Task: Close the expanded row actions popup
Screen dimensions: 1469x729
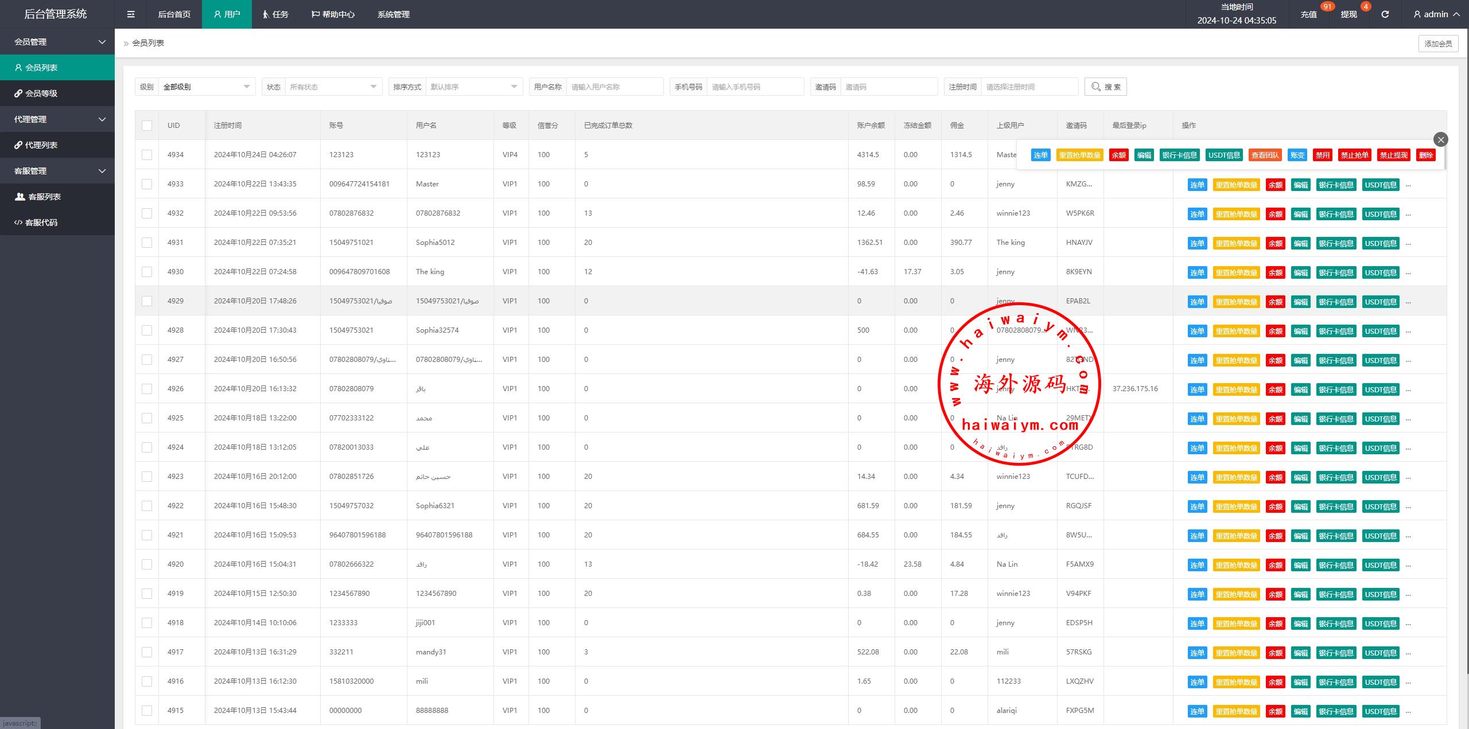Action: coord(1440,139)
